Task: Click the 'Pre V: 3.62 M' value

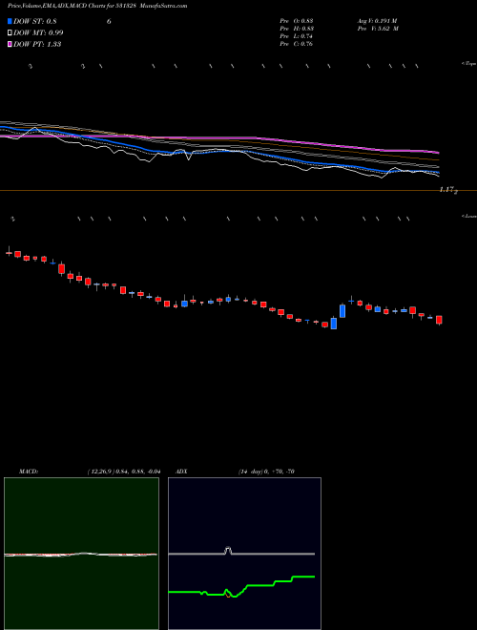Action: (378, 29)
